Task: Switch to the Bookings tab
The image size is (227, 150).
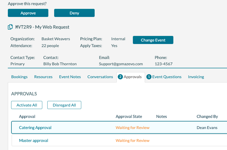Action: [19, 77]
